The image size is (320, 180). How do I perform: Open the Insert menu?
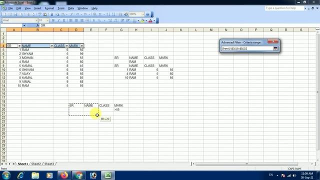[x=38, y=8]
